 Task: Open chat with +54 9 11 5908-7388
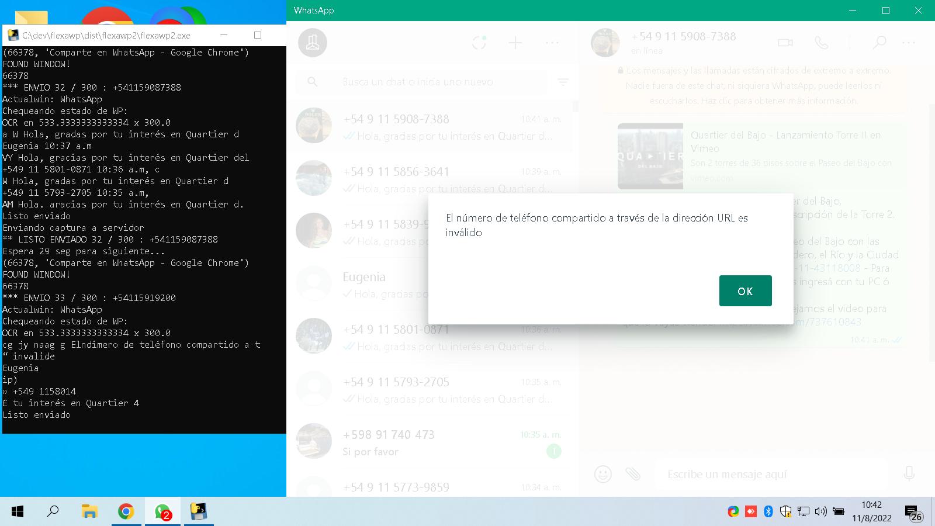point(430,127)
